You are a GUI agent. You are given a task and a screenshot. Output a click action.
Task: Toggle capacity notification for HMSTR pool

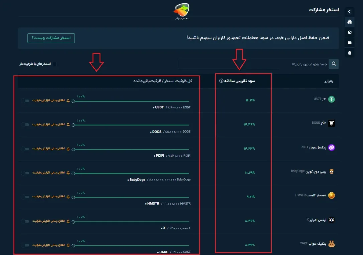tap(25, 197)
